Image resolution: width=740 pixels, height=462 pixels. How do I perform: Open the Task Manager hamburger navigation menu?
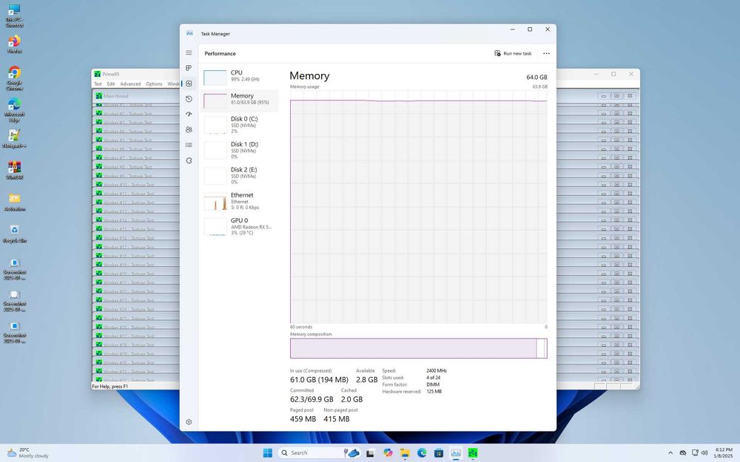tap(189, 52)
